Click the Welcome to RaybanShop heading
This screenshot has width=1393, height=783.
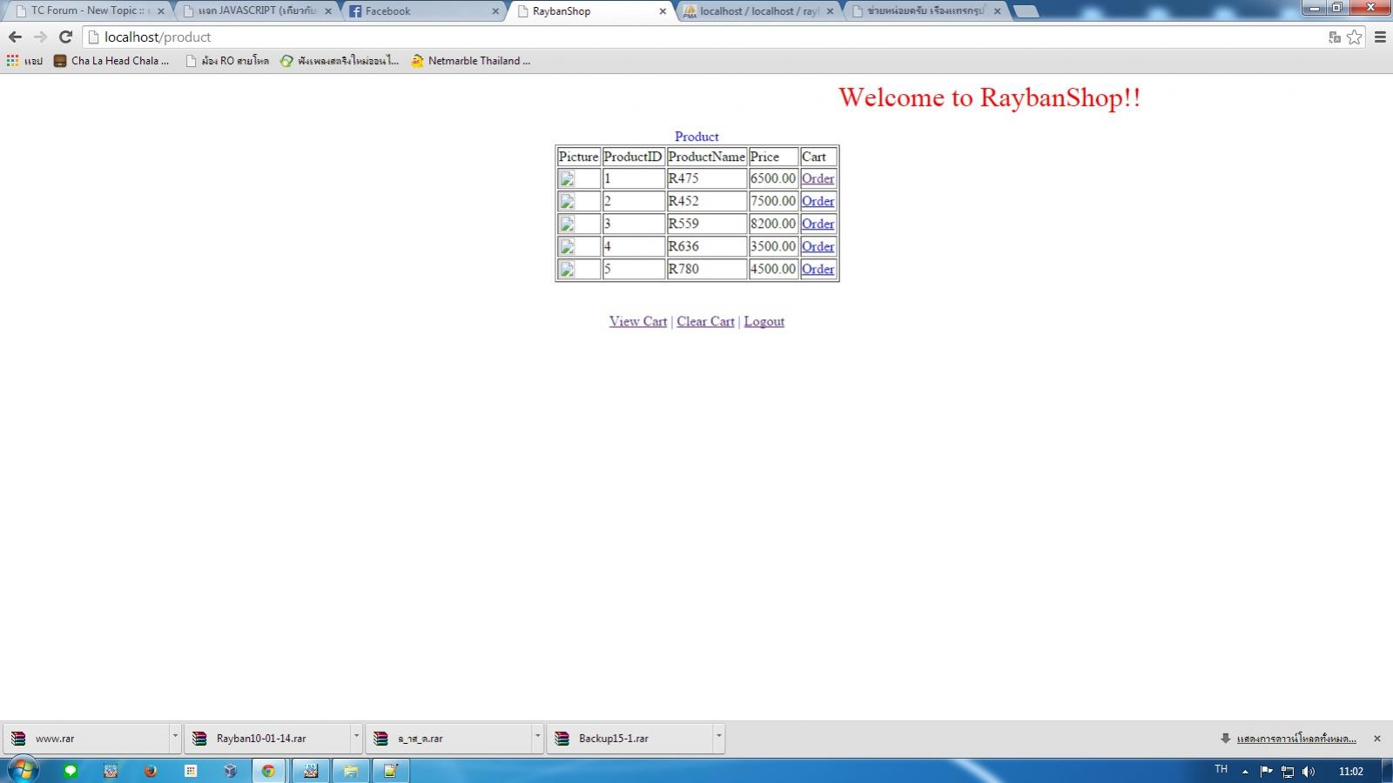pos(989,97)
